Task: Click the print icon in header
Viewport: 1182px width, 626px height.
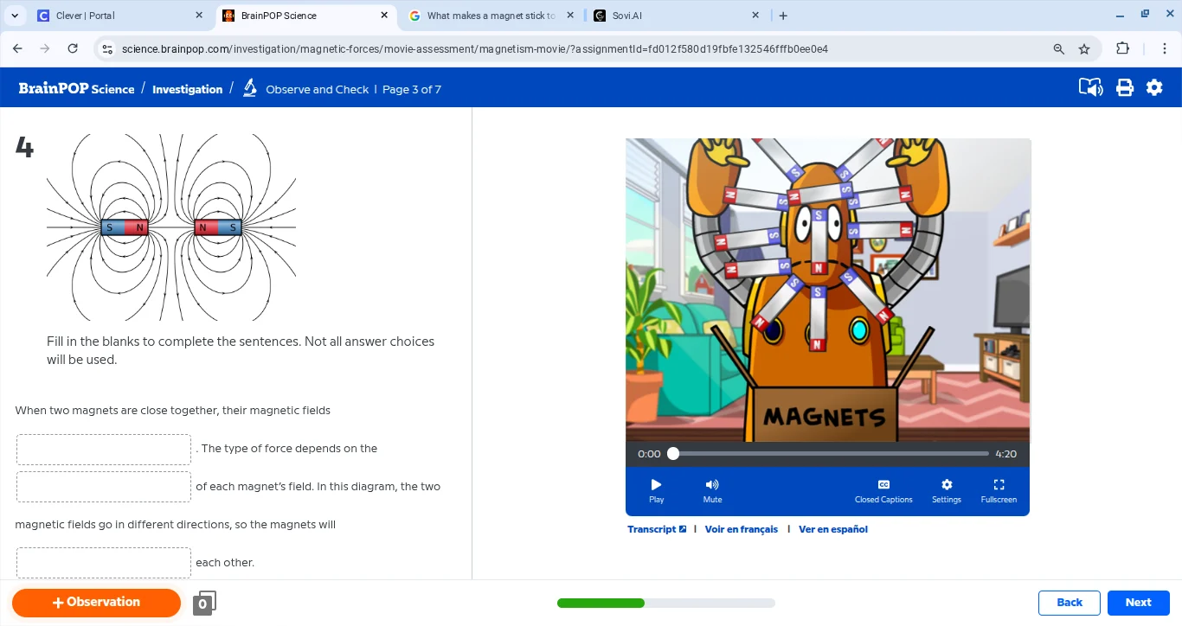Action: click(x=1124, y=87)
